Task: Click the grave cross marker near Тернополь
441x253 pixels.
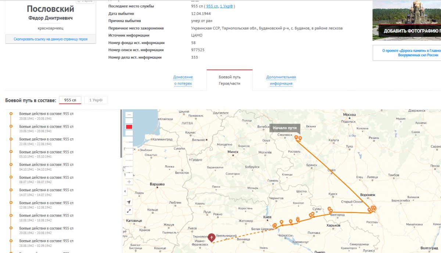Action: [211, 238]
